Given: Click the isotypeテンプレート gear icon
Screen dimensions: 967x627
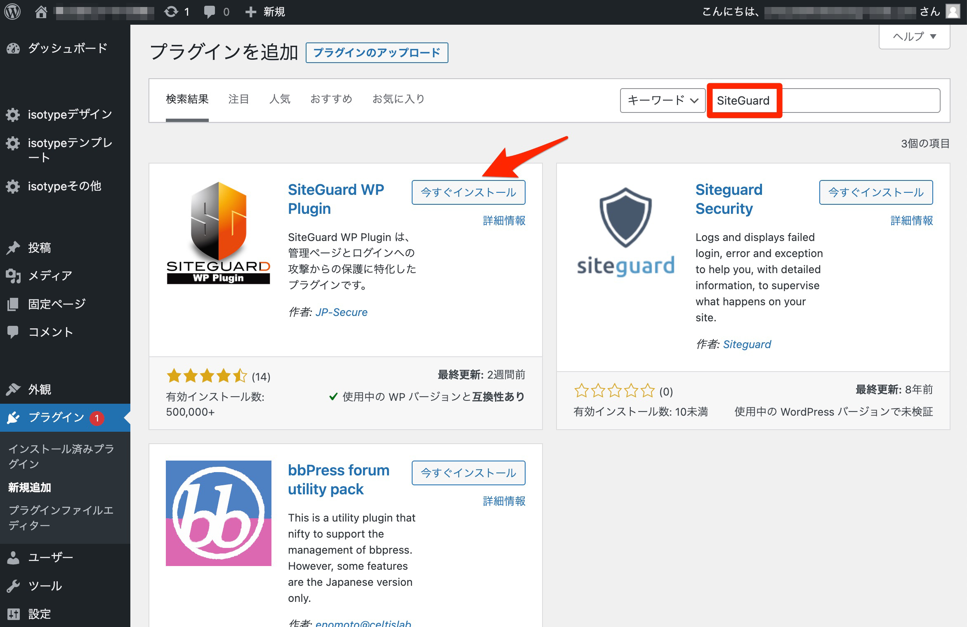Looking at the screenshot, I should 13,143.
